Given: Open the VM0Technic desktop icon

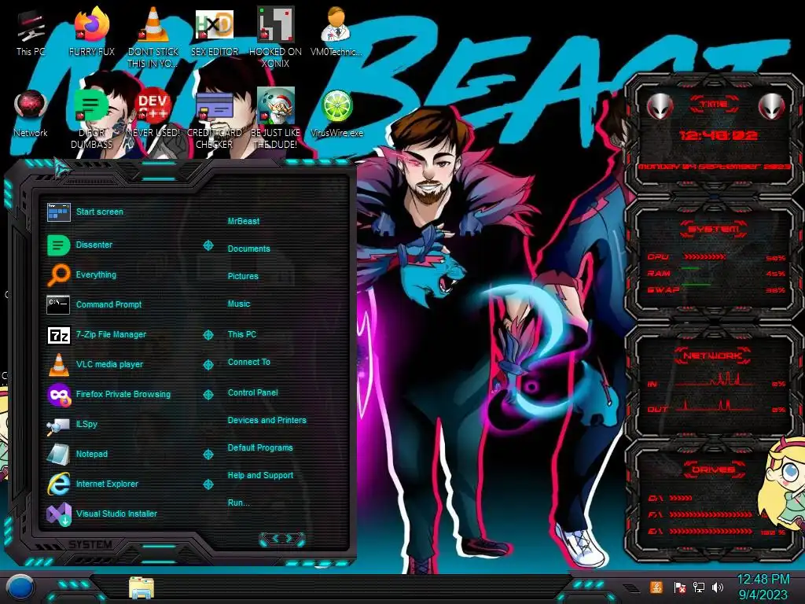Looking at the screenshot, I should click(336, 31).
